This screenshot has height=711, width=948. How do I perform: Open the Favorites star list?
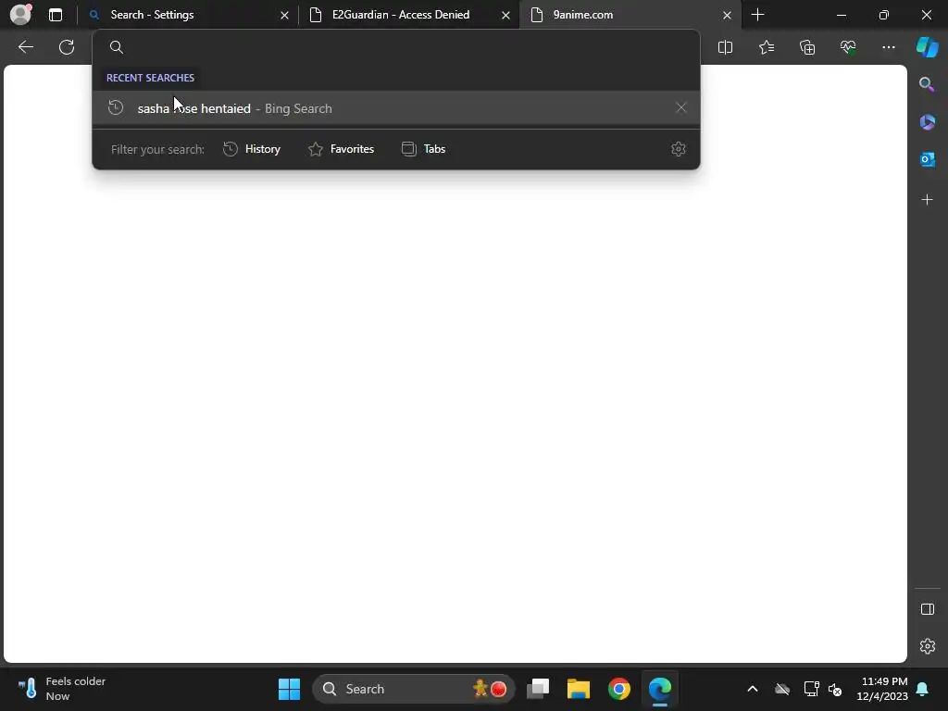pyautogui.click(x=766, y=47)
